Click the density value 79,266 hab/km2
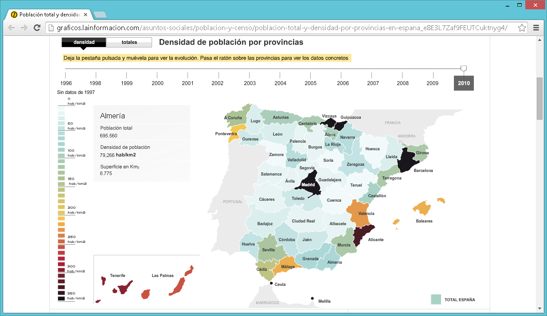This screenshot has width=547, height=316. point(118,155)
